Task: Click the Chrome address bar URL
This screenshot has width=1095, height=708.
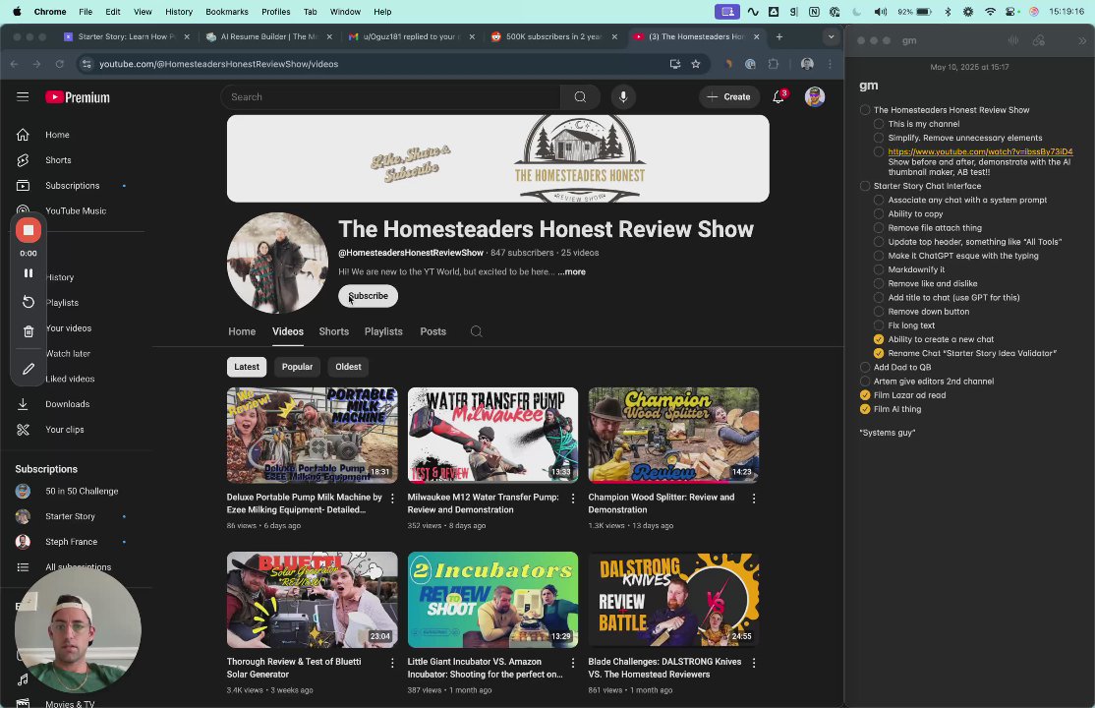Action: pos(218,64)
